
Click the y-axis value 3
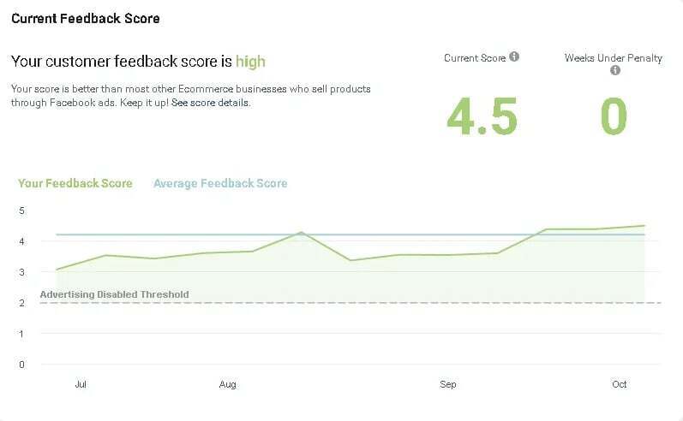[21, 272]
